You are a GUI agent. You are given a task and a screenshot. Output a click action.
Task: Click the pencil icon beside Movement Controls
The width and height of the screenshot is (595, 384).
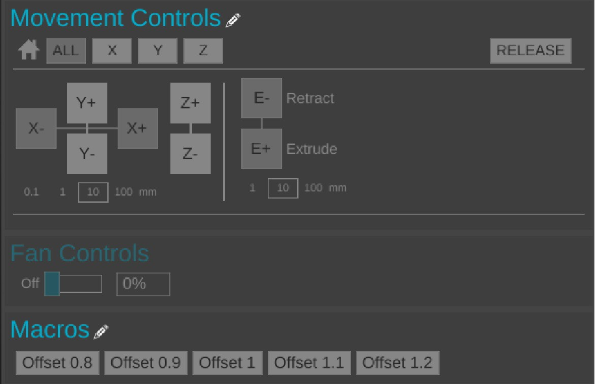233,21
